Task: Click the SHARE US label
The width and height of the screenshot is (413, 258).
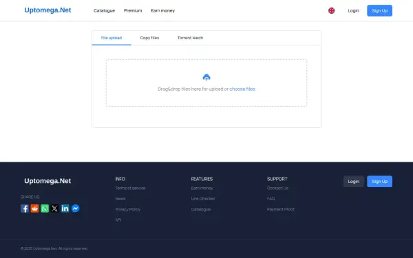Action: pyautogui.click(x=30, y=197)
